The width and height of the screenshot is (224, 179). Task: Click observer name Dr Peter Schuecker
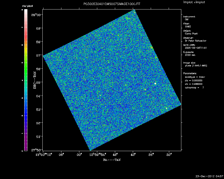(x=195, y=41)
